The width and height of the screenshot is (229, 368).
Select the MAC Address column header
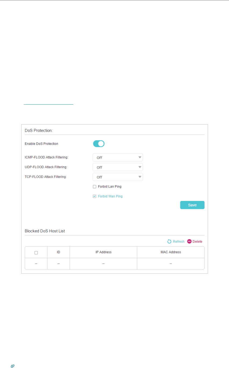[x=171, y=252]
